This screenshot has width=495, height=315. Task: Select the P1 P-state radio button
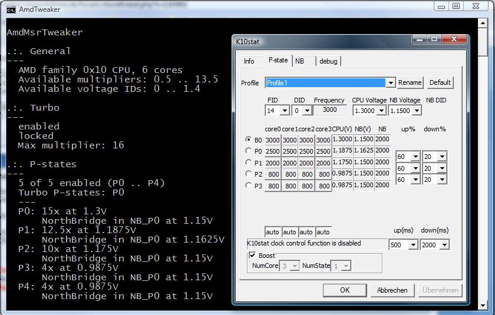tap(248, 163)
